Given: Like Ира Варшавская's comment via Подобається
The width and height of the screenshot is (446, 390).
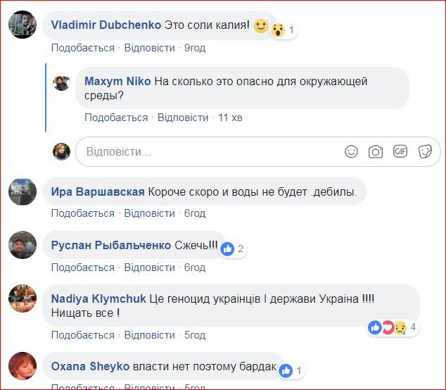Looking at the screenshot, I should pyautogui.click(x=82, y=213).
